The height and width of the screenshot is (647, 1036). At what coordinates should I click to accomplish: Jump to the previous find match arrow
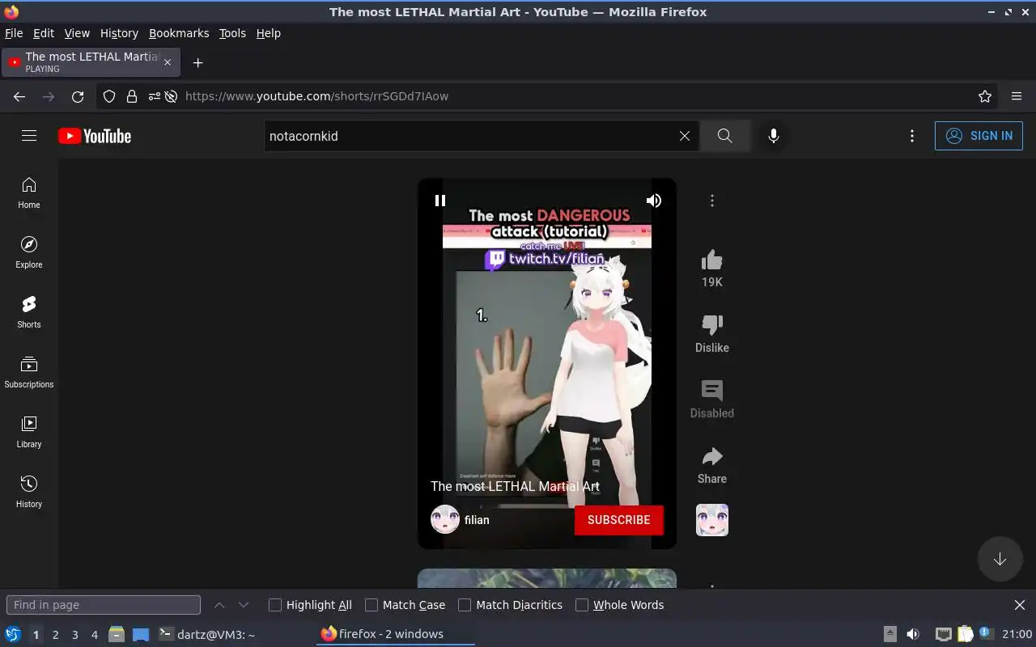(x=219, y=605)
